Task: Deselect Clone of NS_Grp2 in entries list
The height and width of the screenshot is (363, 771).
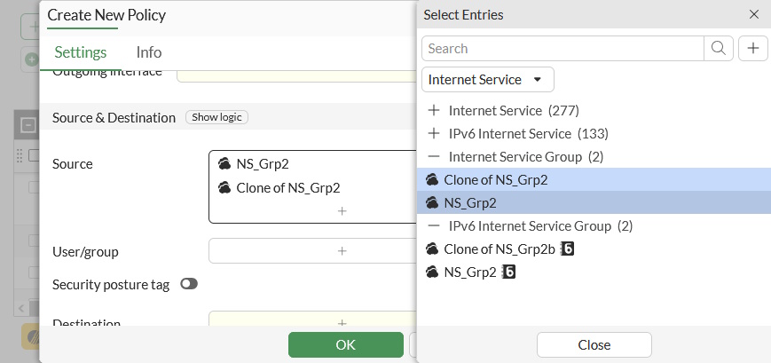Action: (495, 179)
